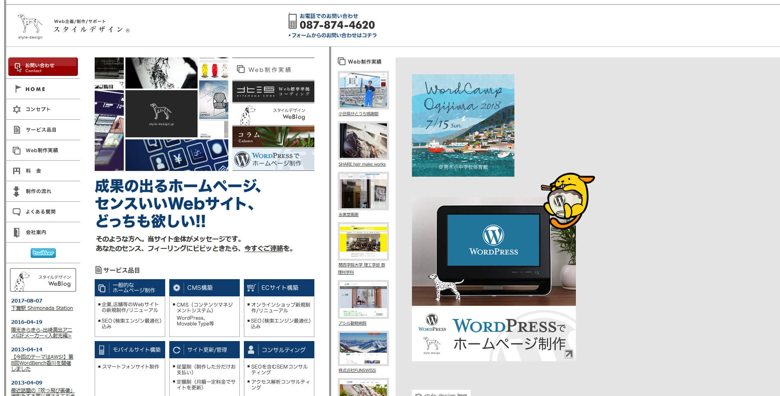Go to Web制作実績 in the sidebar menu

43,150
